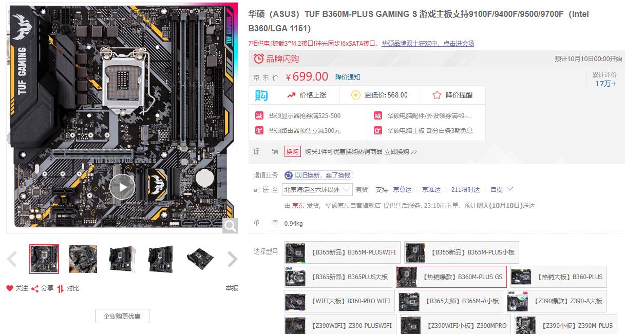Select the second product thumbnail image

coord(83,259)
